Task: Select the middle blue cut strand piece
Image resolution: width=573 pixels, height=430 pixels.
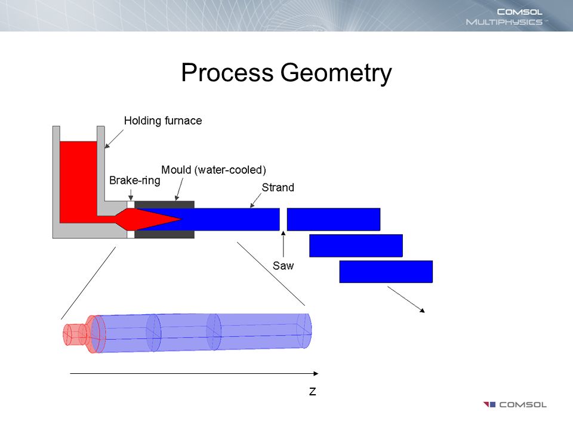Action: point(356,245)
